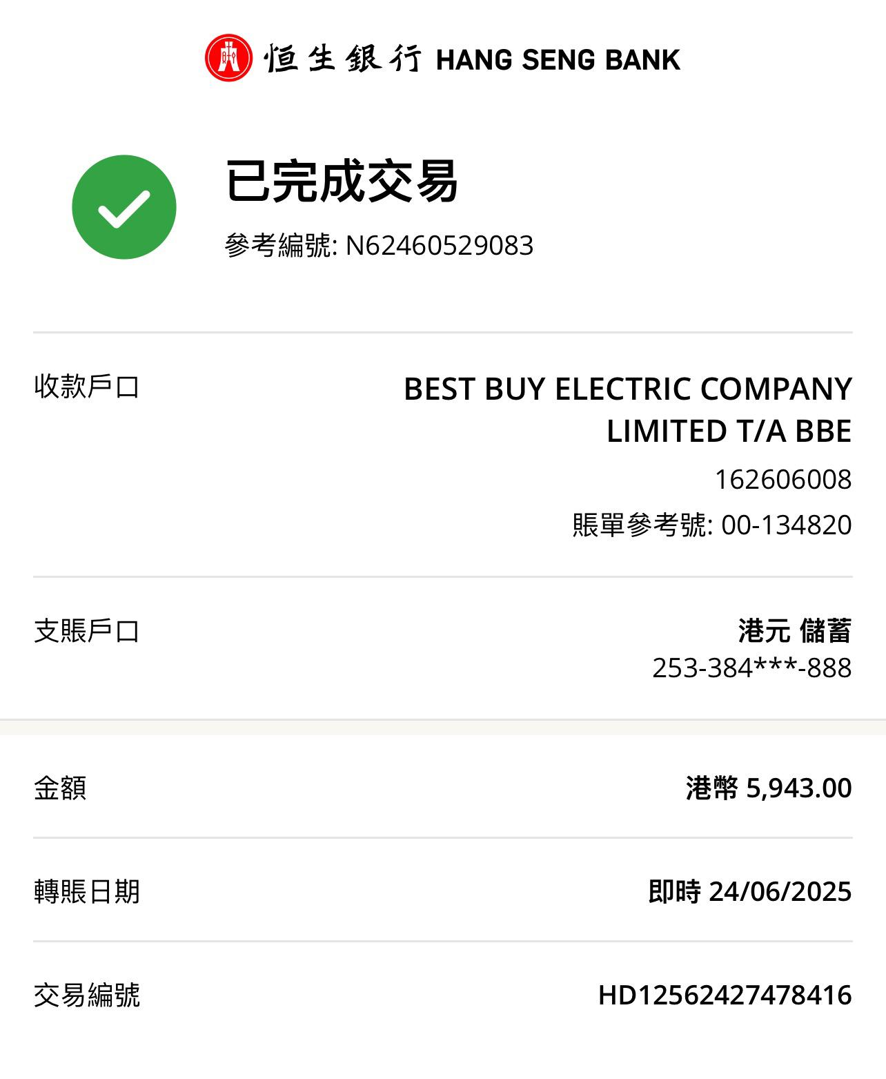886x1079 pixels.
Task: Select bill reference number 00-134820
Action: tap(786, 525)
